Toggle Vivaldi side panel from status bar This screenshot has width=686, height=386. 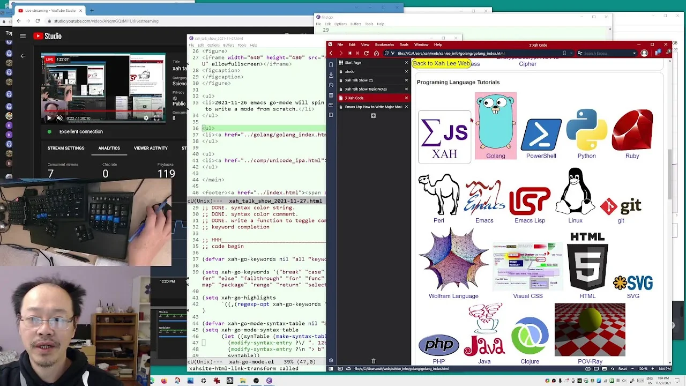point(331,369)
